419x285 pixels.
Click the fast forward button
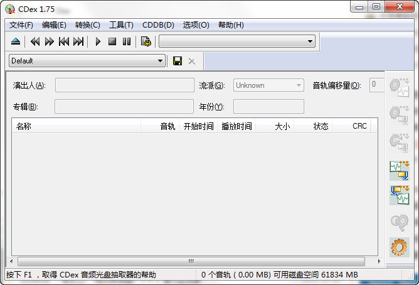[x=50, y=41]
